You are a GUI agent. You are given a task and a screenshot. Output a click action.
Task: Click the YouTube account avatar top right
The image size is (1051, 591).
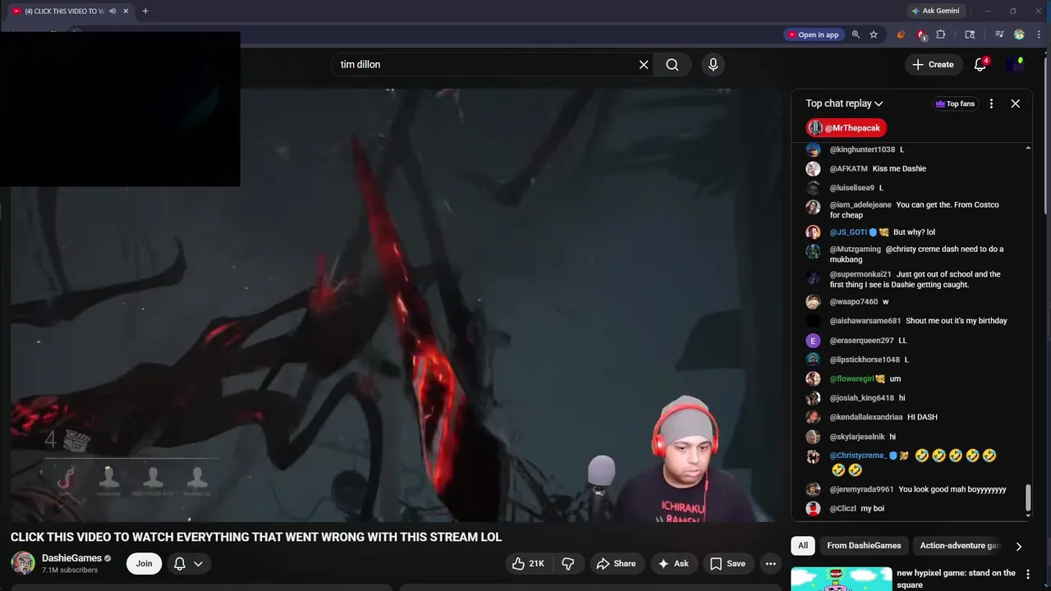pos(1016,65)
